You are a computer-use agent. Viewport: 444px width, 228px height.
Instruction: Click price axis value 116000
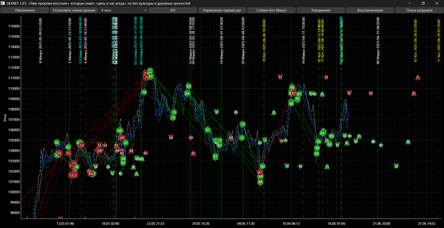[x=15, y=26]
